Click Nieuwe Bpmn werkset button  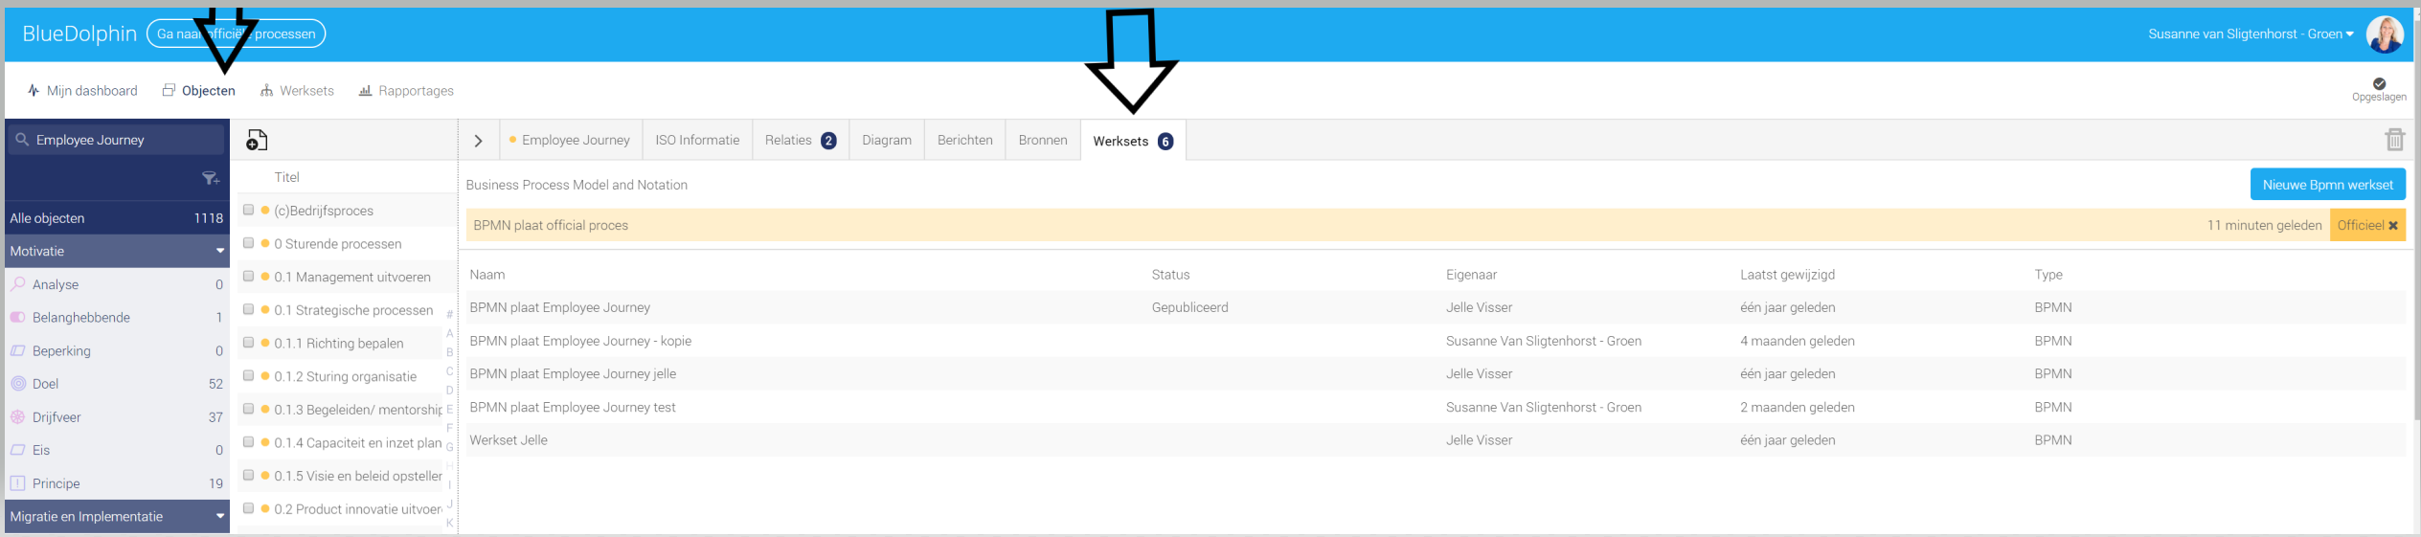click(2327, 185)
